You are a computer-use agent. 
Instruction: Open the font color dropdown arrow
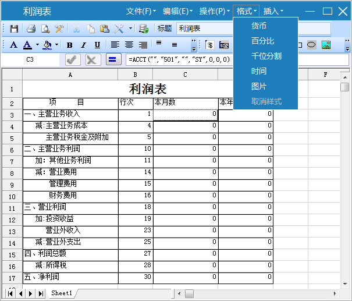[37, 45]
